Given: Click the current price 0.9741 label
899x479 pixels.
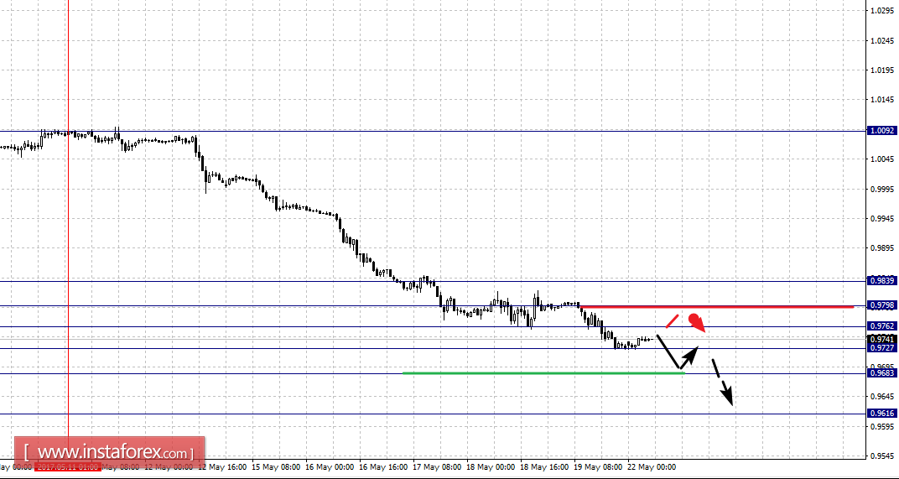Looking at the screenshot, I should pyautogui.click(x=881, y=340).
